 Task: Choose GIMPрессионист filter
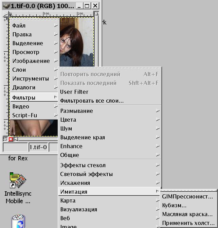pos(187,196)
